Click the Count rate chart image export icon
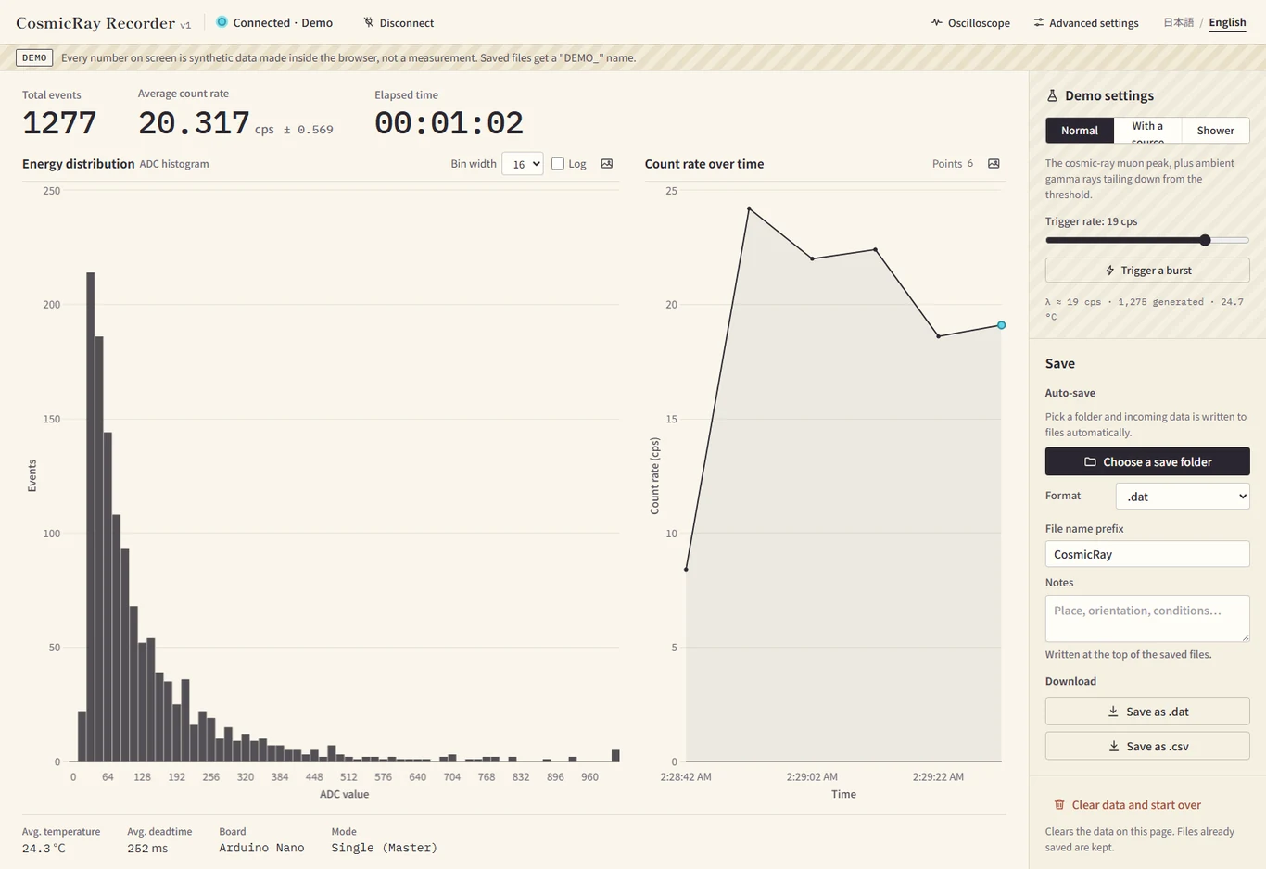 [994, 164]
